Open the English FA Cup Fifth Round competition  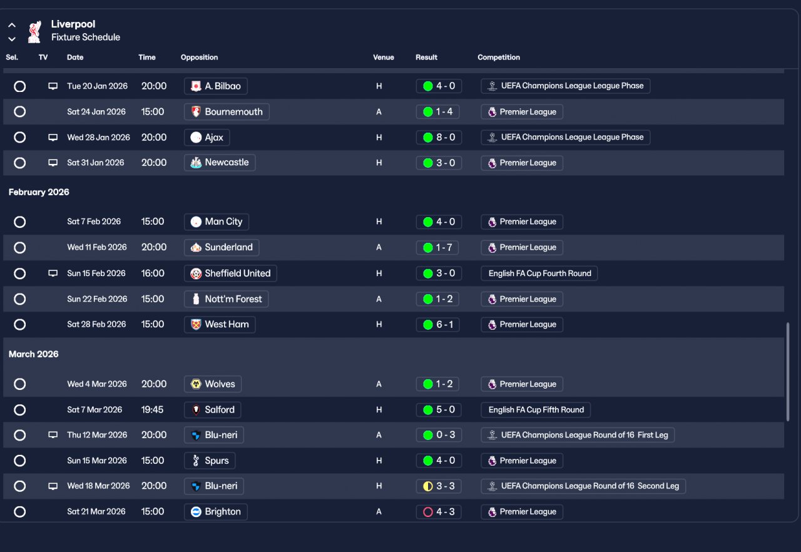[x=536, y=410]
